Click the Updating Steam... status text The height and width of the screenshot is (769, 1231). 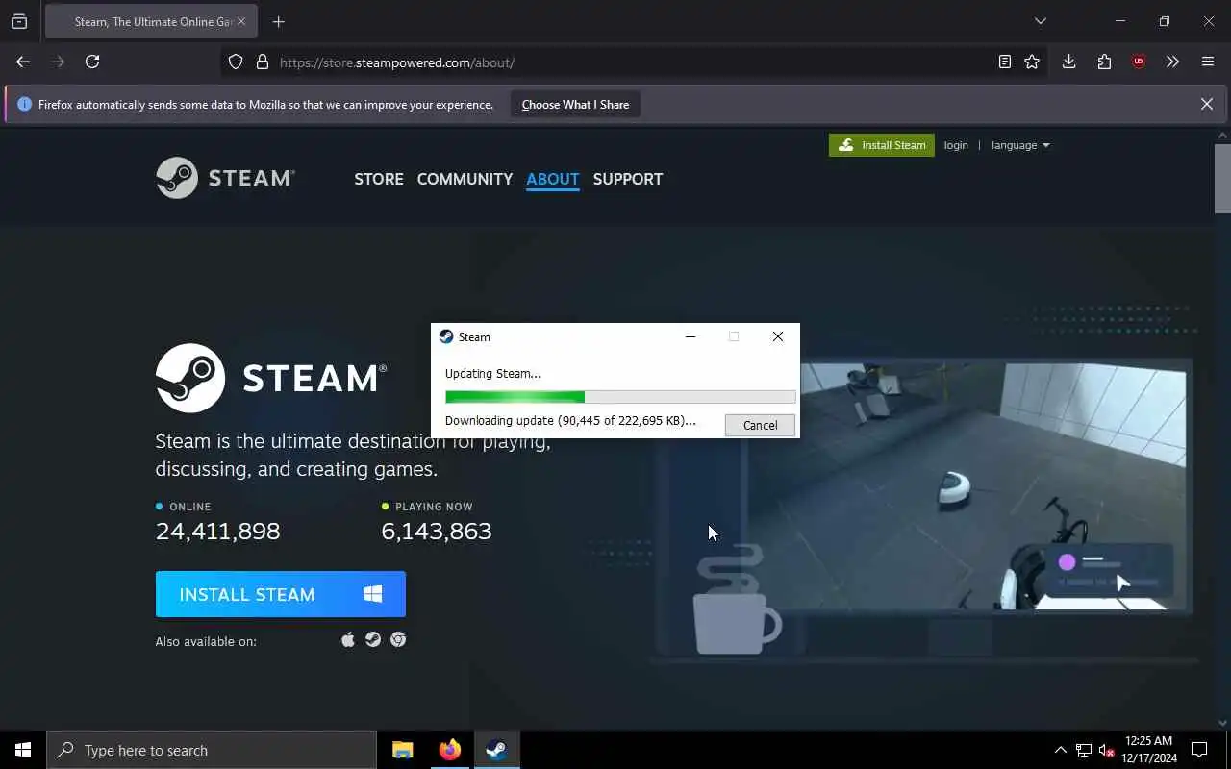493,373
